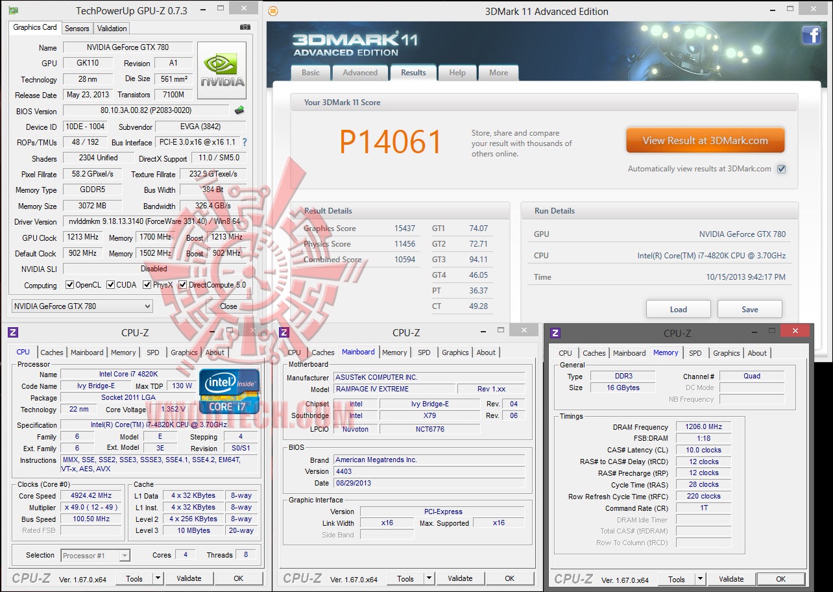Viewport: 833px width, 592px height.
Task: Open the Processor #1 selection dropdown
Action: tap(95, 556)
